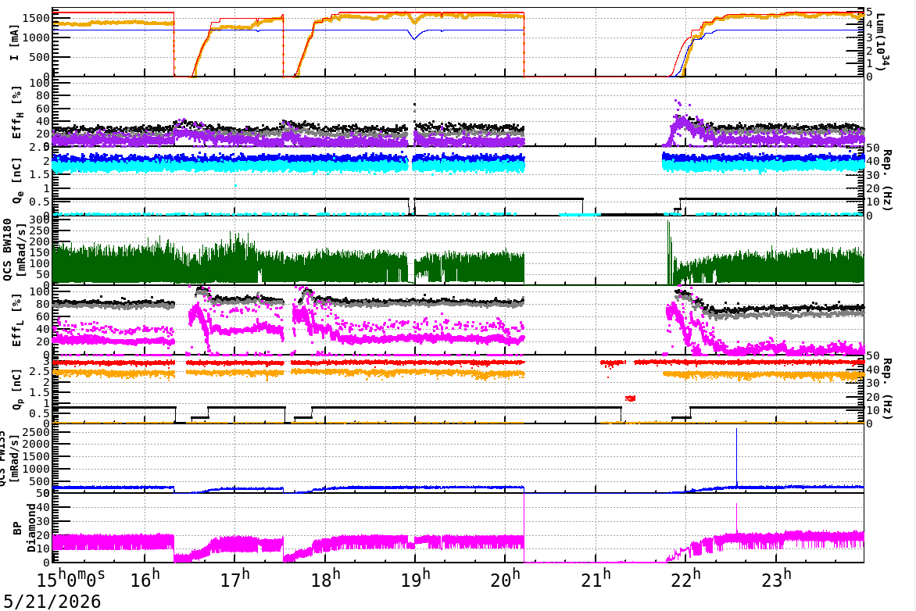Click the I [mA] axis title
This screenshot has width=916, height=611.
click(x=15, y=43)
